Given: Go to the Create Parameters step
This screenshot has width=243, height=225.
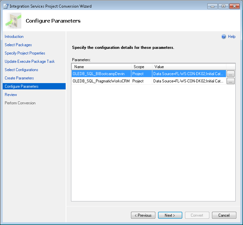Looking at the screenshot, I should click(x=19, y=78).
